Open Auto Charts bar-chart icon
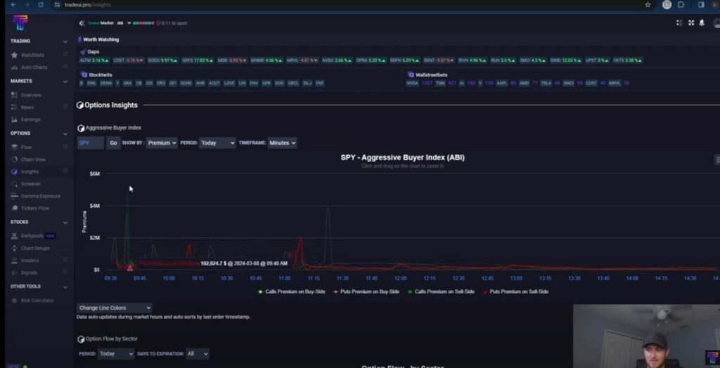The width and height of the screenshot is (720, 368). (14, 67)
